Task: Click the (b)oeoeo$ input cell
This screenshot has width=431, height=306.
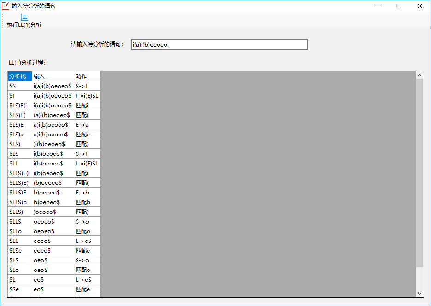Action: pos(53,182)
